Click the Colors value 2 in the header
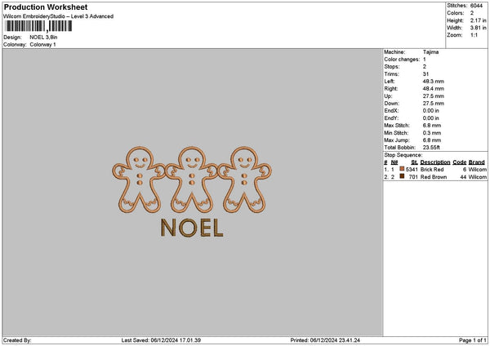Screen dimensions: 490x346 pos(472,13)
